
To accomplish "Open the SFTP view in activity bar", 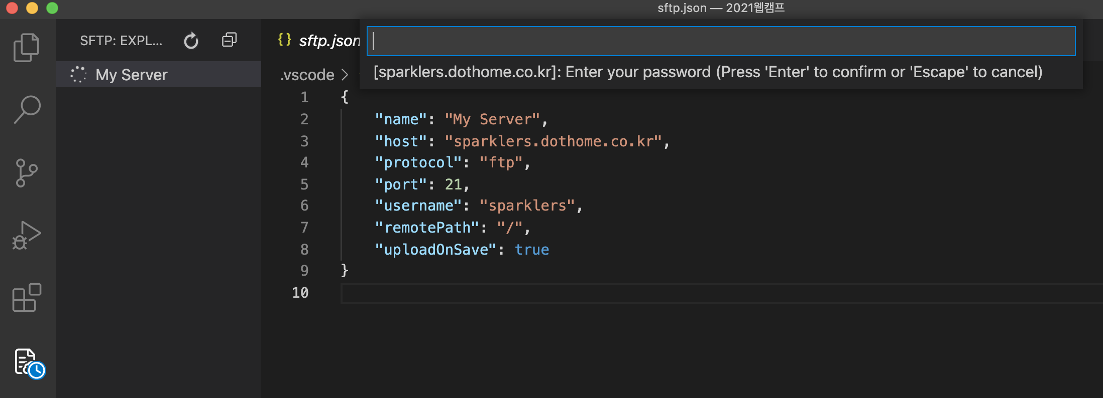I will [29, 363].
